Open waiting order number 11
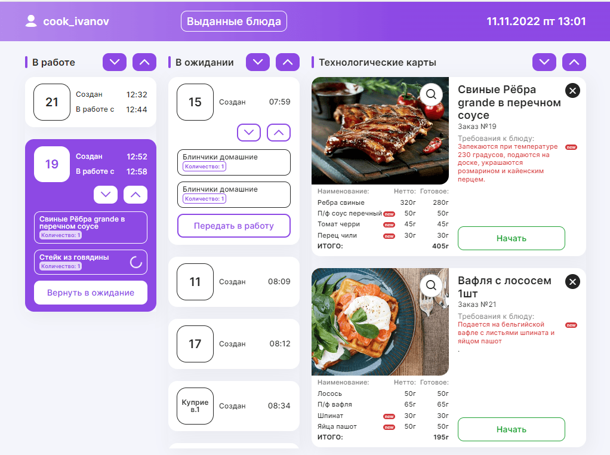 pos(234,282)
